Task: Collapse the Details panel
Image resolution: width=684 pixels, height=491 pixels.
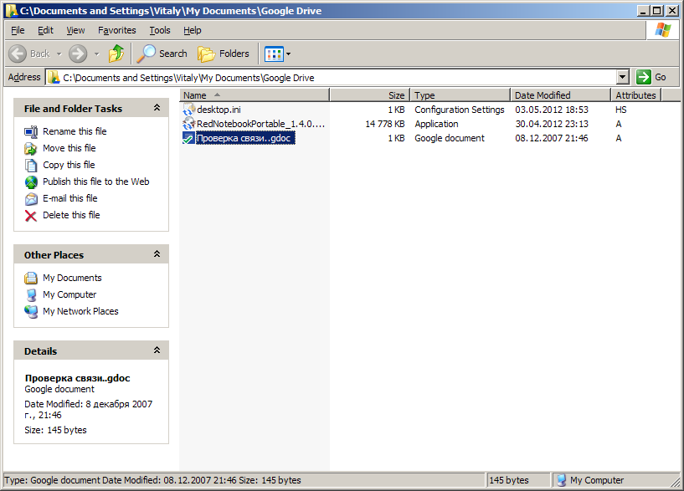Action: [157, 351]
